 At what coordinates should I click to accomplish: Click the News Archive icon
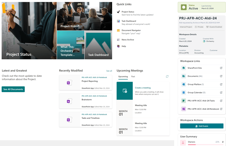point(118,40)
